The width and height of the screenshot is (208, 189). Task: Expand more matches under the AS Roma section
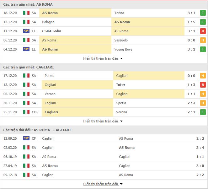pos(103,58)
